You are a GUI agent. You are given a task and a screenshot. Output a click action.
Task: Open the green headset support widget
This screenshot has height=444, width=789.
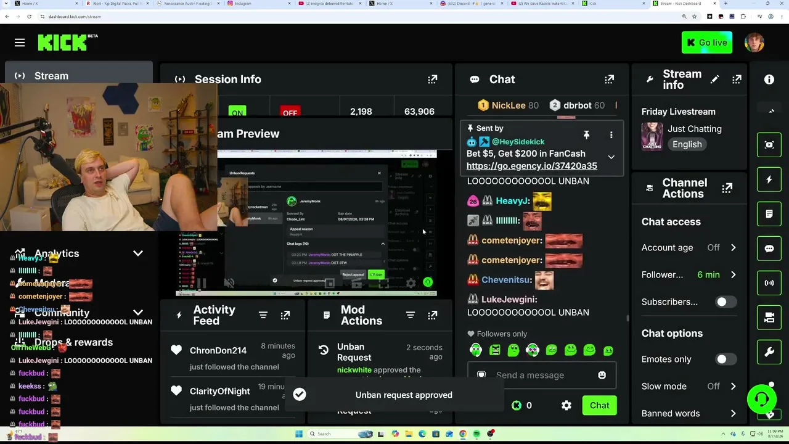point(761,399)
